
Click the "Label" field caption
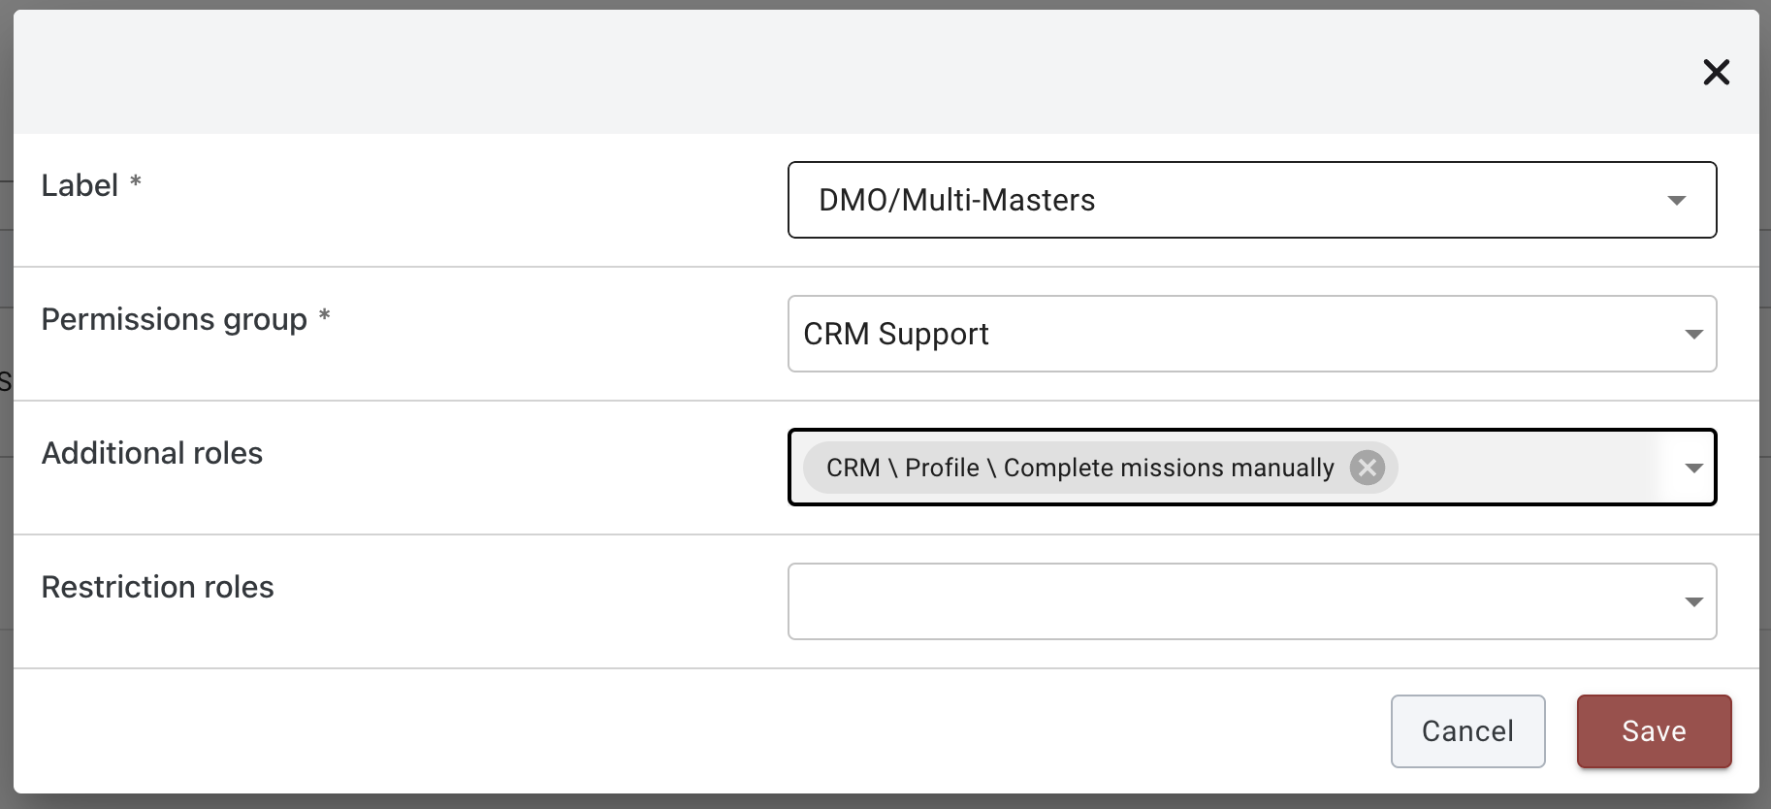(x=80, y=185)
